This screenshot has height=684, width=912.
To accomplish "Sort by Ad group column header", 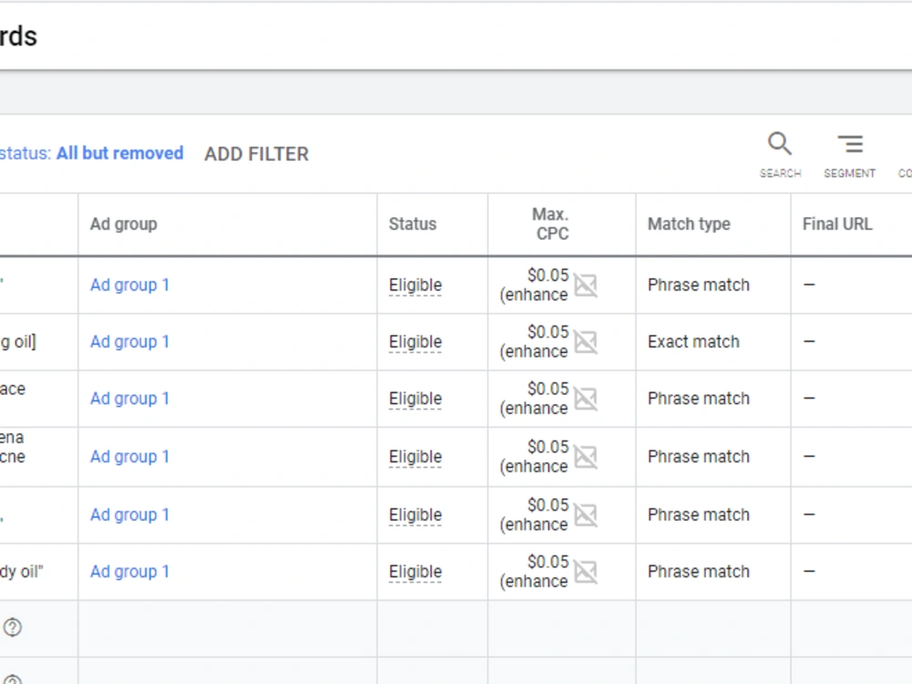I will (123, 224).
